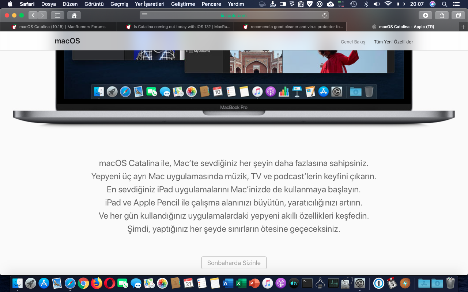This screenshot has width=468, height=292.
Task: Add a new tab with plus button
Action: click(464, 27)
